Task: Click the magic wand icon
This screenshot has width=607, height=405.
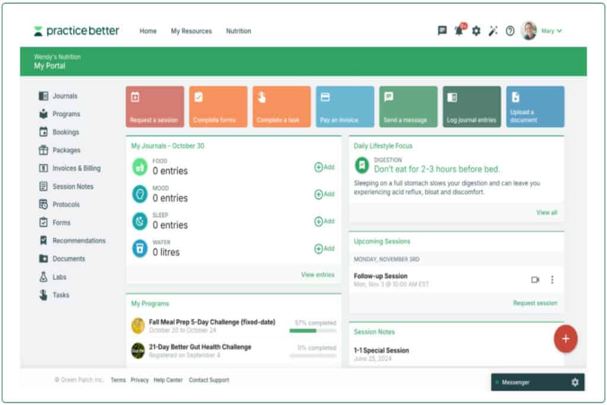Action: [x=493, y=31]
